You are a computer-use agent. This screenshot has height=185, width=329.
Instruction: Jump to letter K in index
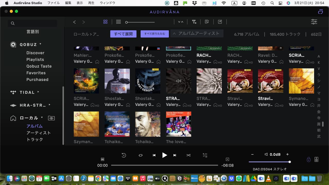point(319,62)
